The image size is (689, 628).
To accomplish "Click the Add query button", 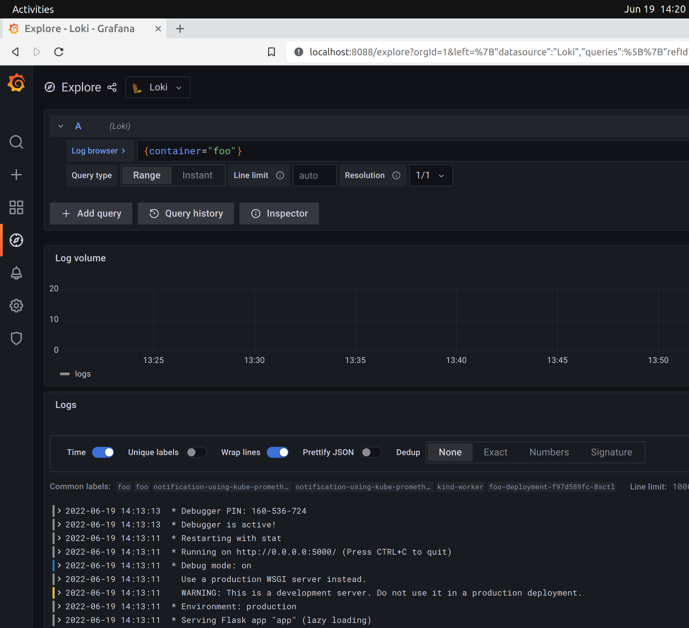I will (91, 213).
